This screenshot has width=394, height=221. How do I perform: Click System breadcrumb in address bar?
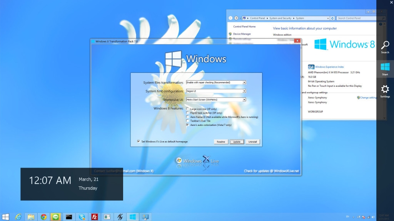(x=300, y=18)
